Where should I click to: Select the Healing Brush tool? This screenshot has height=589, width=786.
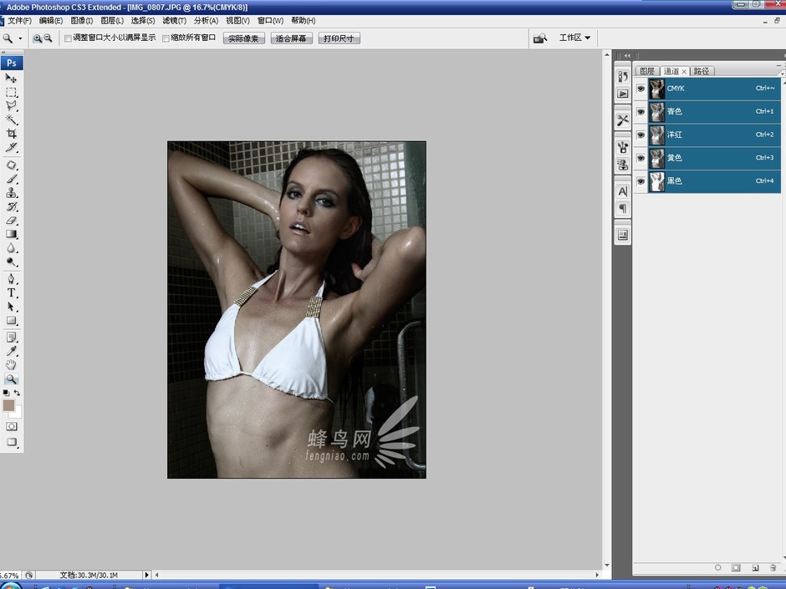(11, 165)
